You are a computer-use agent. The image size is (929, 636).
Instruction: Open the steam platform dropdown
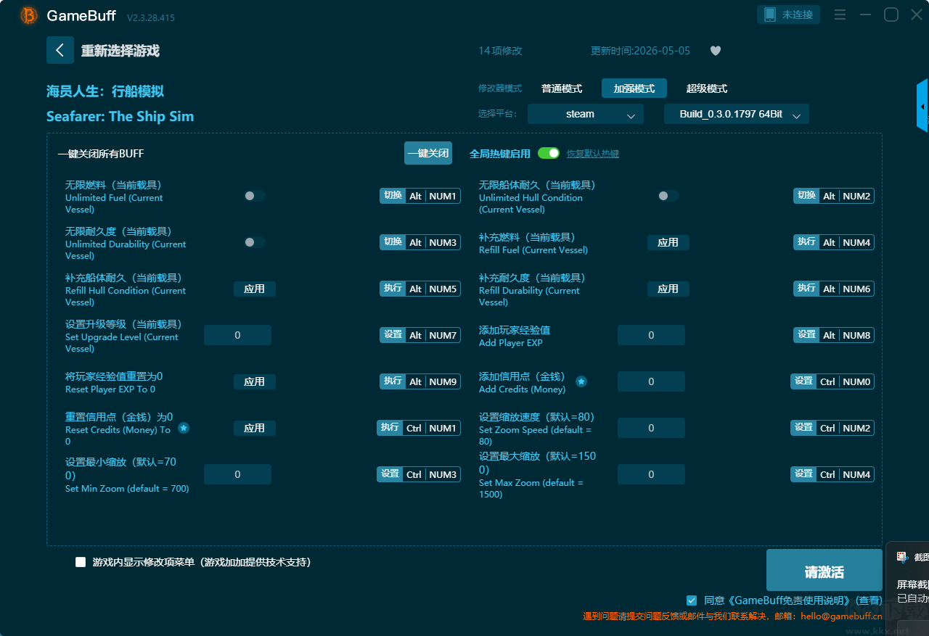coord(586,114)
